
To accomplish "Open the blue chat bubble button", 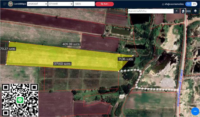I will coord(195,111).
